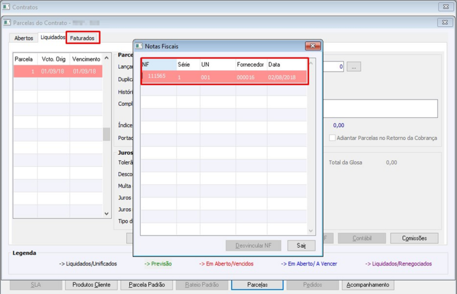Image resolution: width=457 pixels, height=294 pixels.
Task: Click the Contratos window icon
Action: click(x=6, y=7)
